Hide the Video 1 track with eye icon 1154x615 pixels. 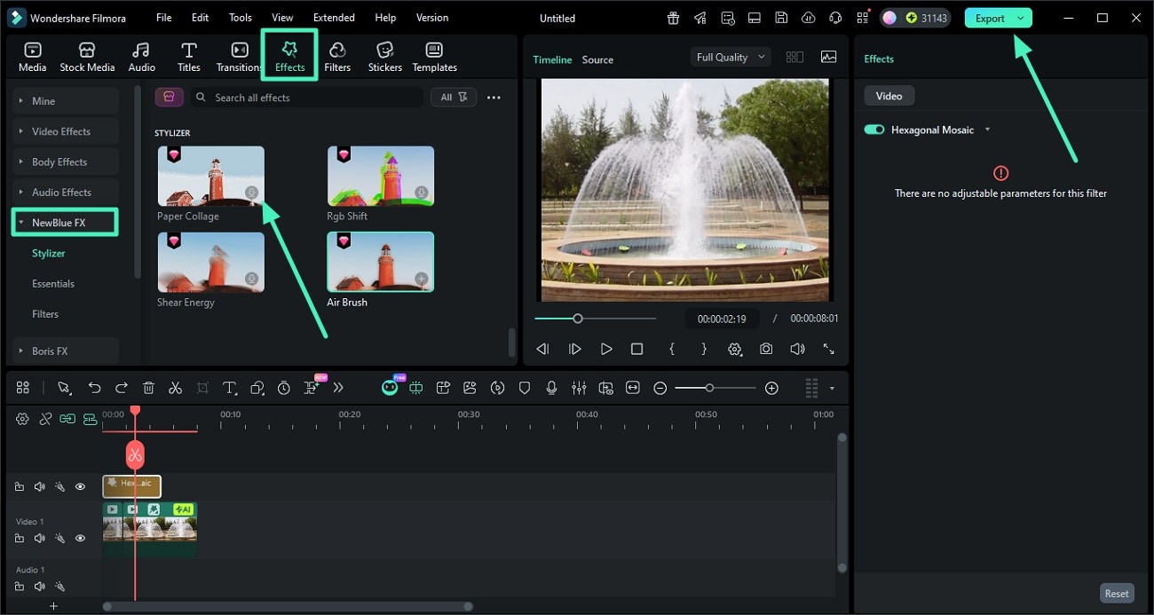click(80, 538)
